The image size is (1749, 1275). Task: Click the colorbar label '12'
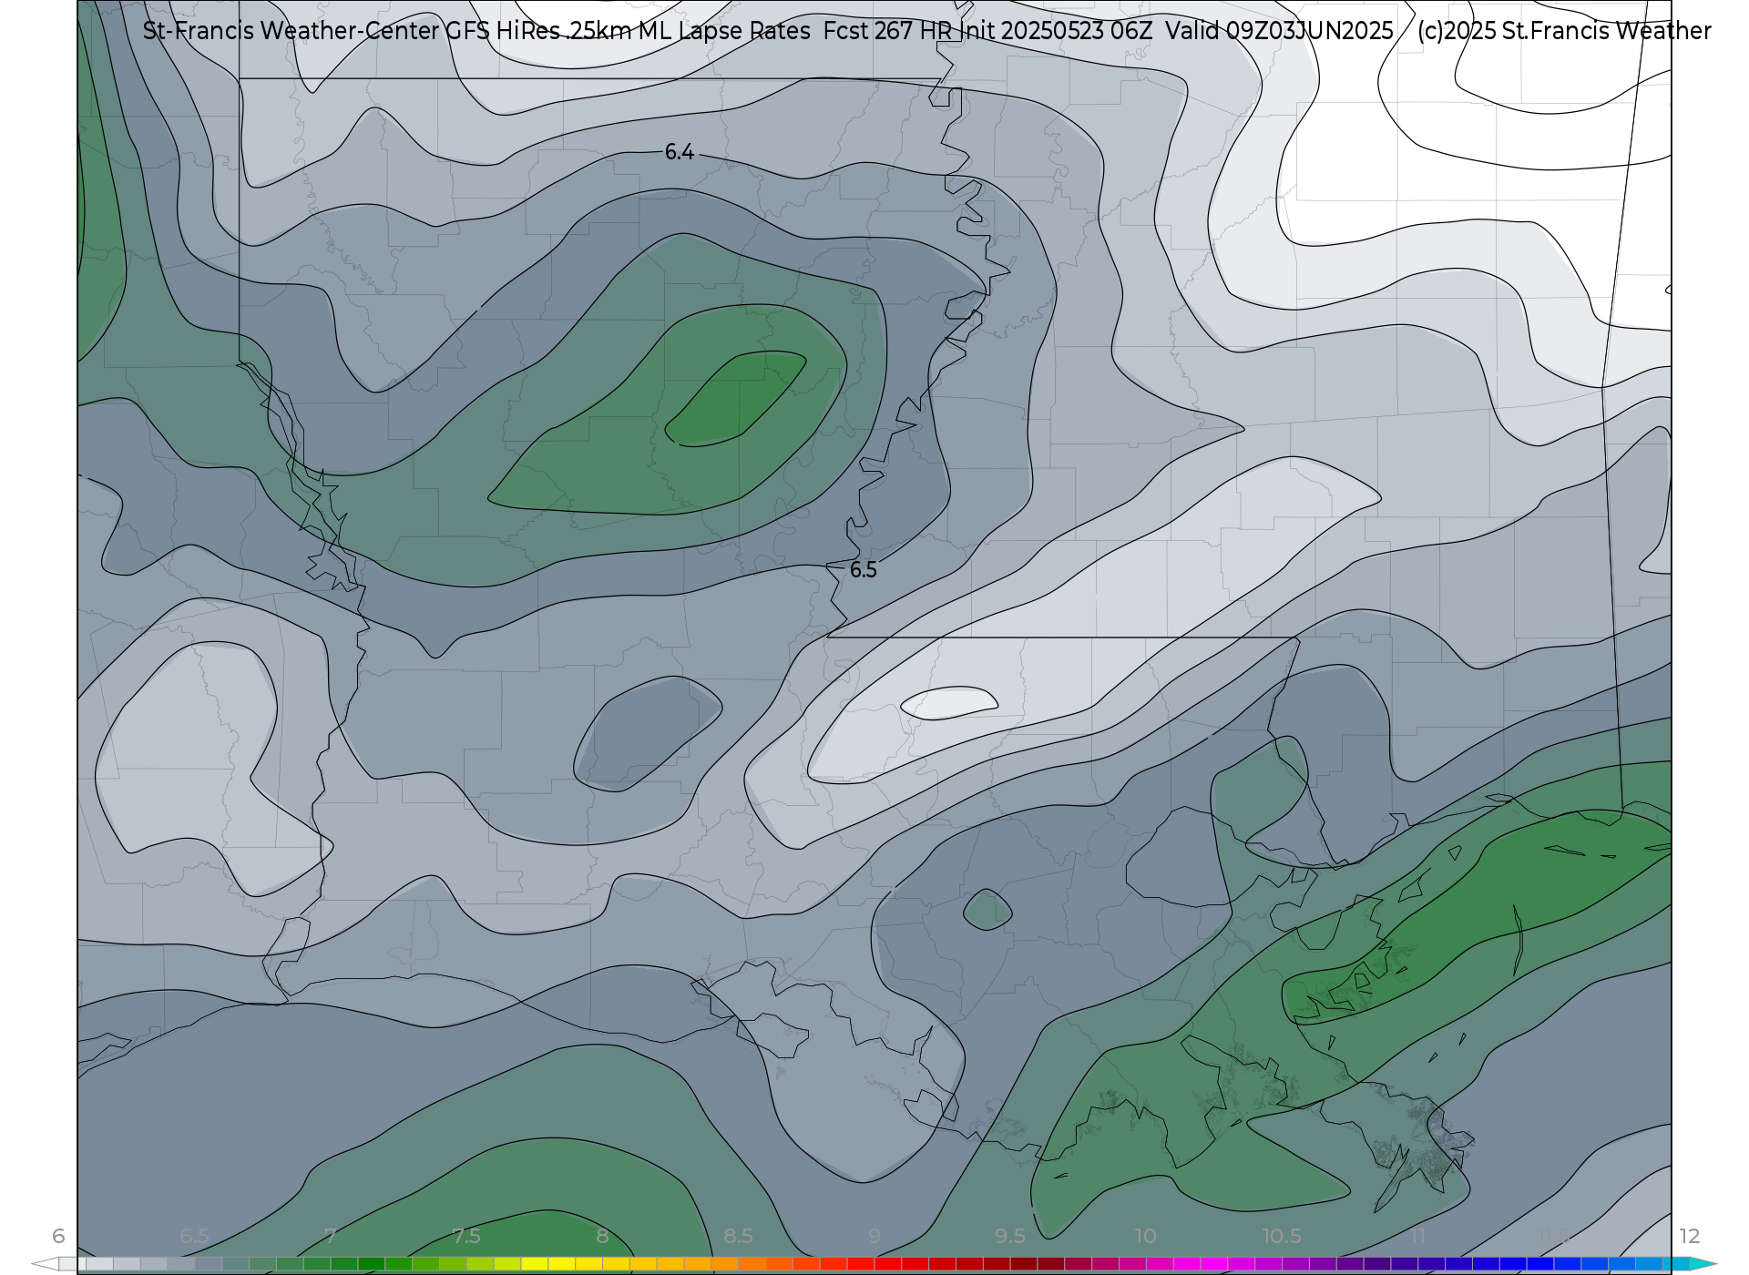pos(1690,1236)
